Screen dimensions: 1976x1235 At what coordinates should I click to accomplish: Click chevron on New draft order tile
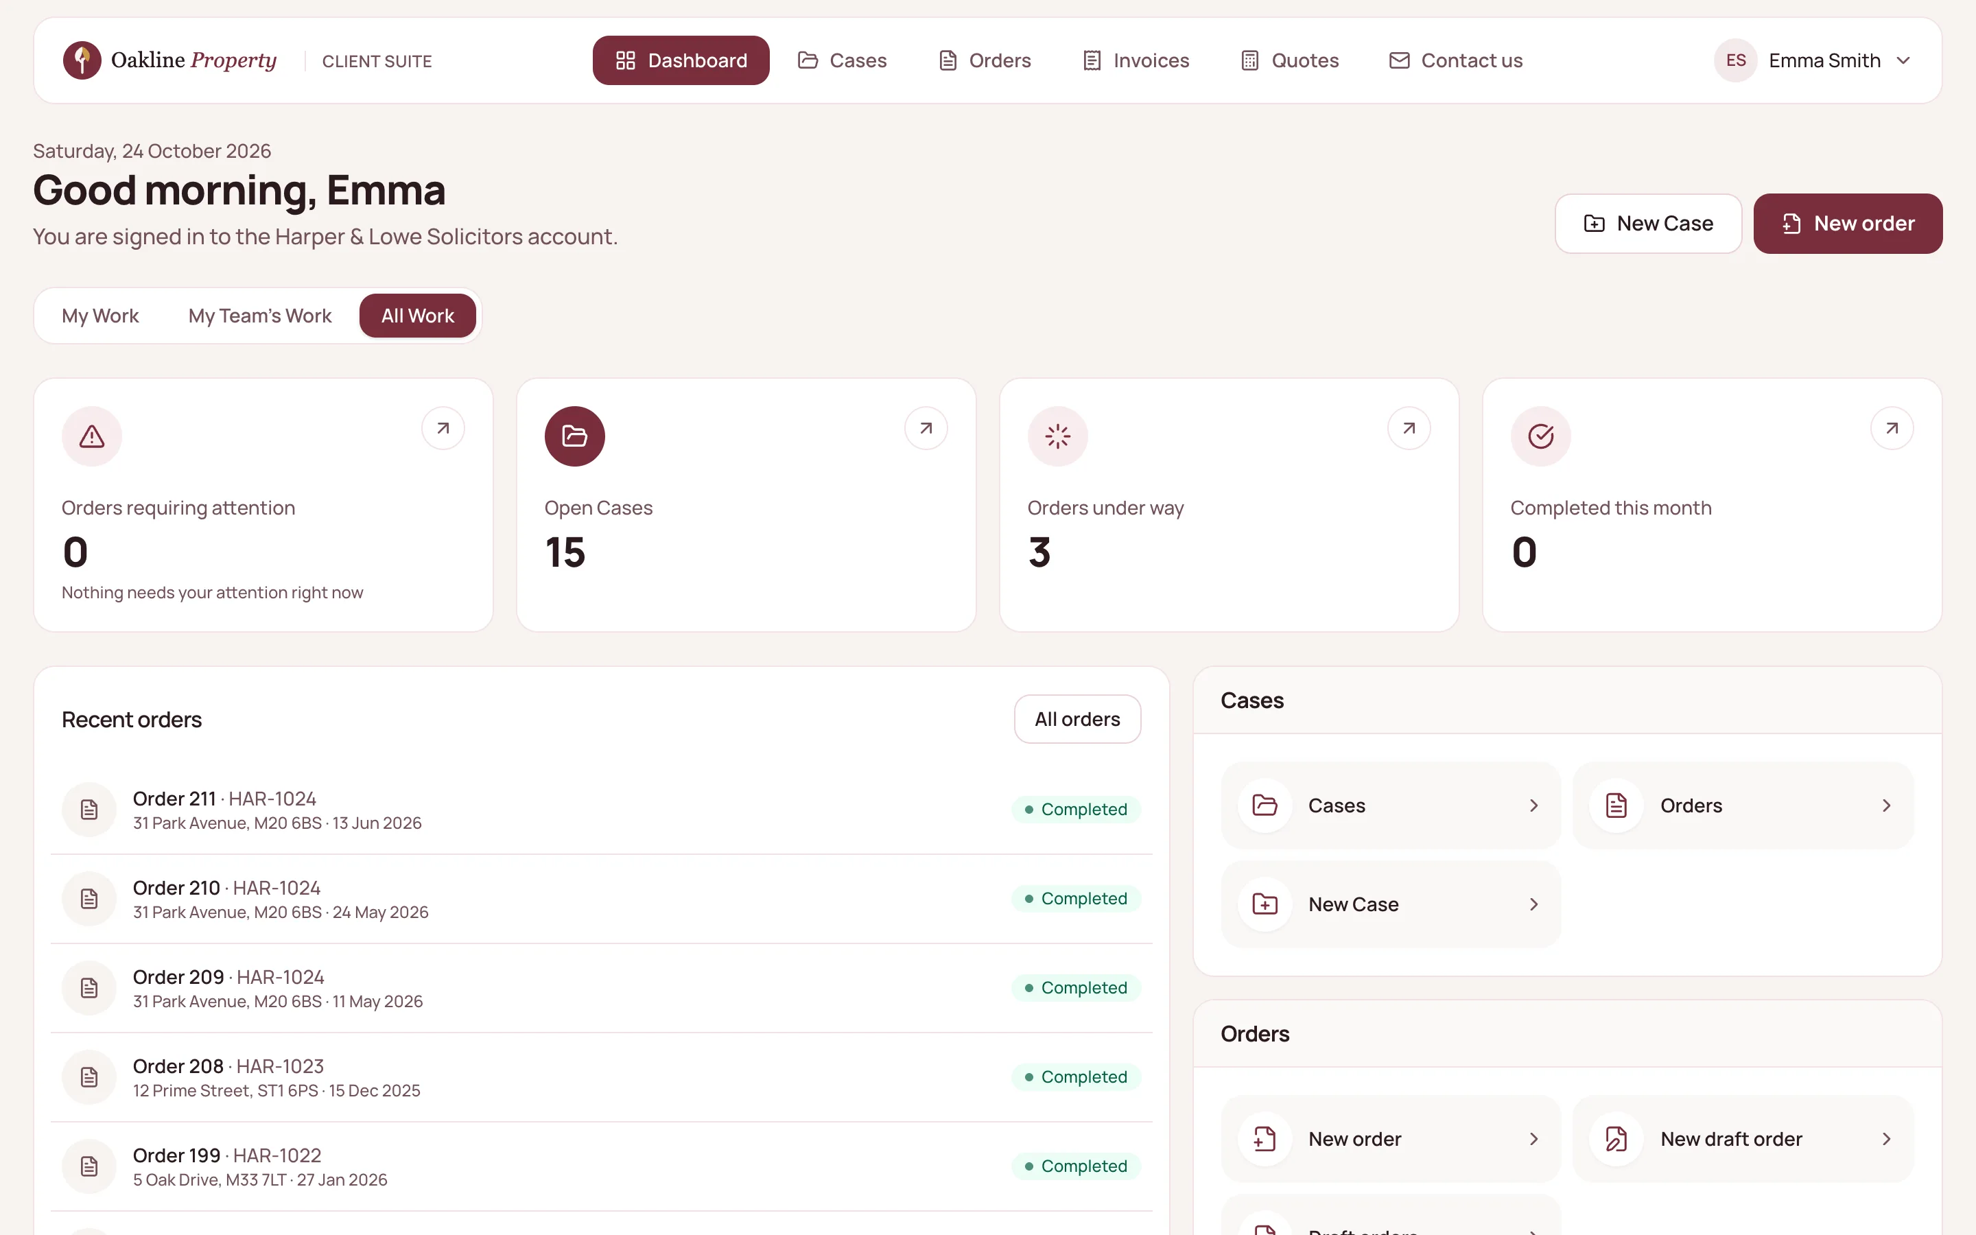point(1886,1139)
